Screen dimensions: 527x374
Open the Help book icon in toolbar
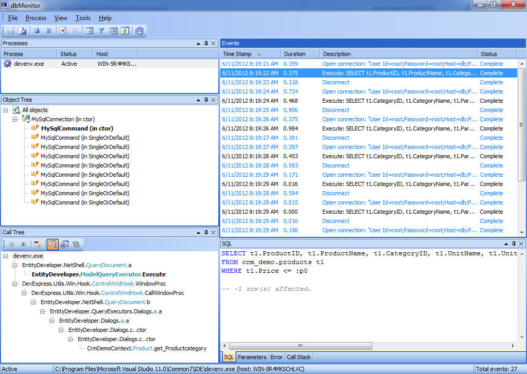139,31
